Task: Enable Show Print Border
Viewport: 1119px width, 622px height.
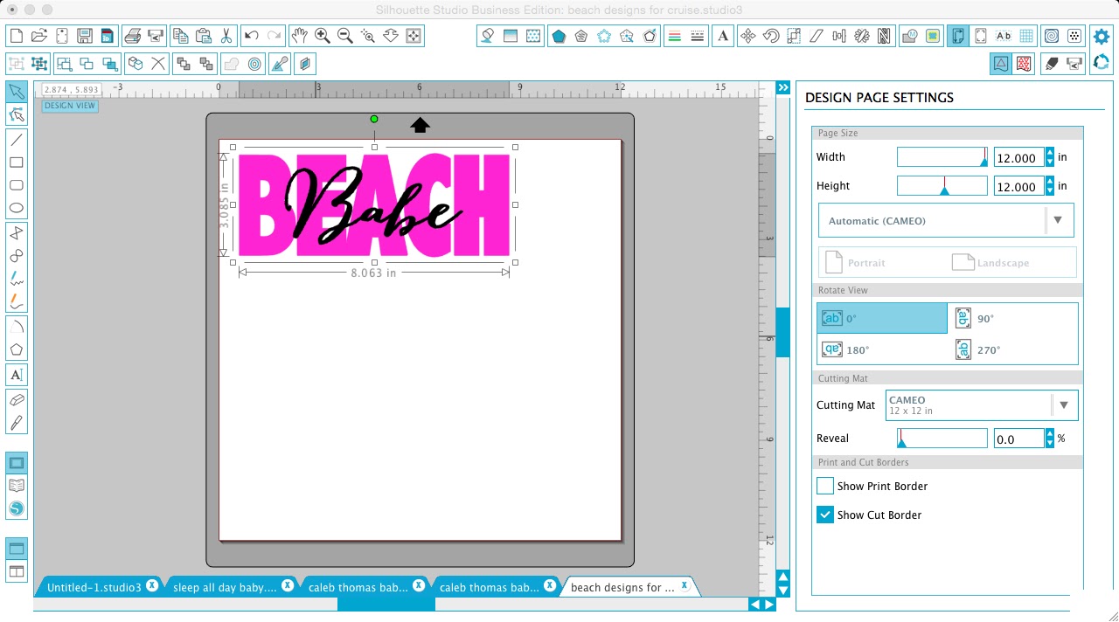Action: coord(824,486)
